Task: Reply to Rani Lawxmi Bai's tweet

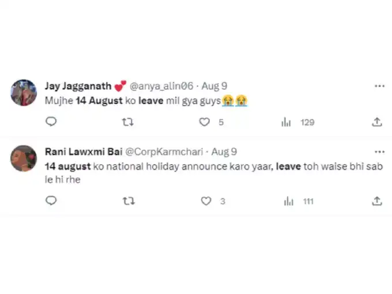Action: [x=51, y=201]
